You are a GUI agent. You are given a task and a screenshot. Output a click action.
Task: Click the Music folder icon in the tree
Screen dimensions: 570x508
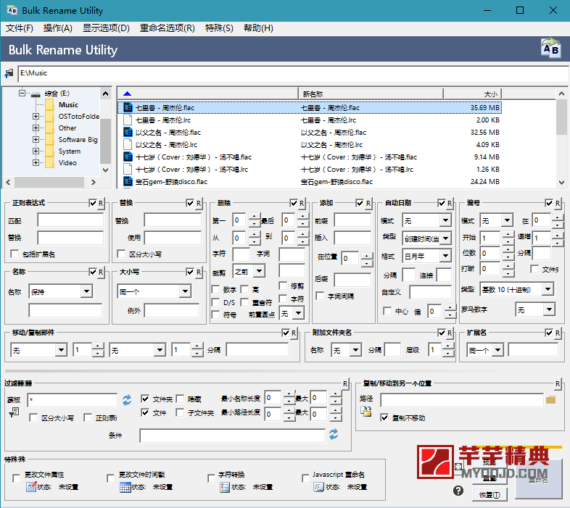(50, 105)
